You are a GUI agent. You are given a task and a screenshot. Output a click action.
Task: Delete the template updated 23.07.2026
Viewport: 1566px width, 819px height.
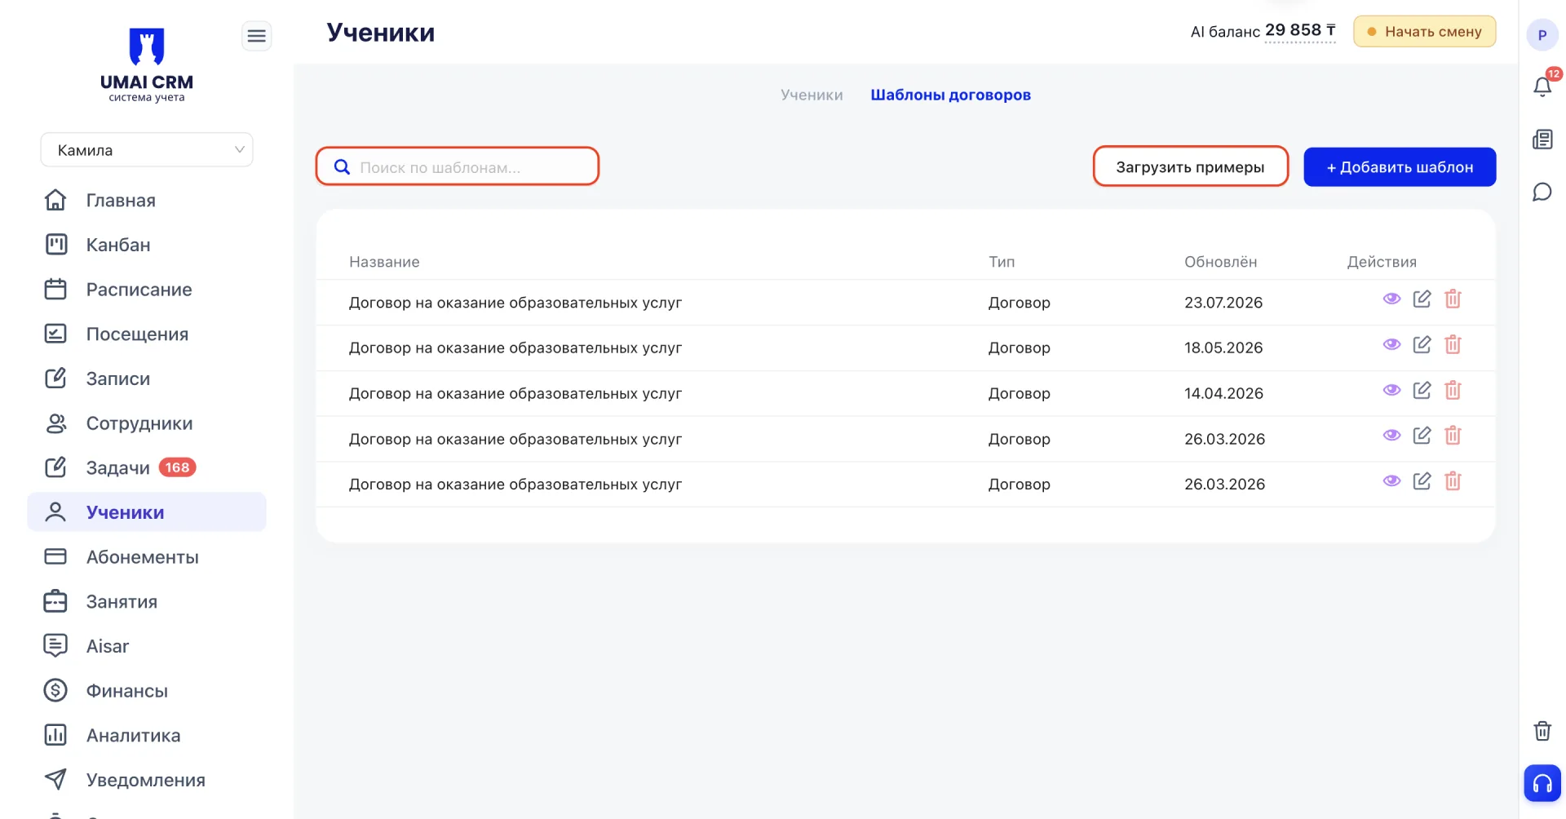click(x=1453, y=299)
